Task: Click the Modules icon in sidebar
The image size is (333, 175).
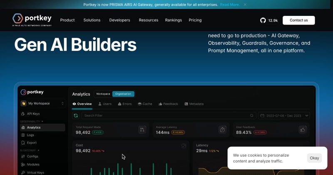Action: click(x=23, y=164)
